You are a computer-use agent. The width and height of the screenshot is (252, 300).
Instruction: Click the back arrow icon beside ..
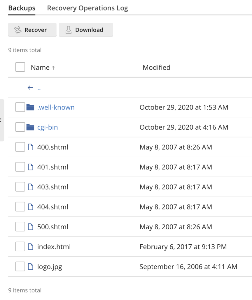point(30,88)
